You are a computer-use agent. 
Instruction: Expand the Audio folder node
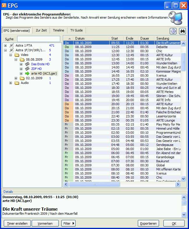(10, 83)
